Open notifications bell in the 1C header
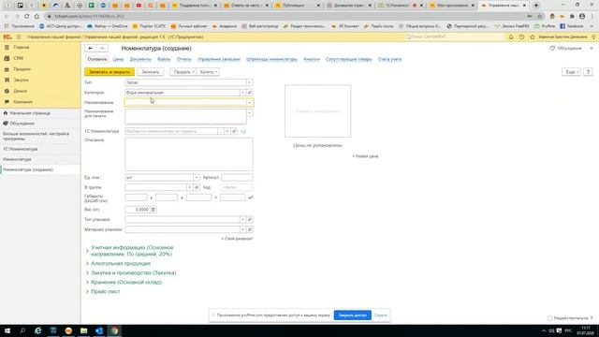599x337 pixels. pyautogui.click(x=511, y=37)
